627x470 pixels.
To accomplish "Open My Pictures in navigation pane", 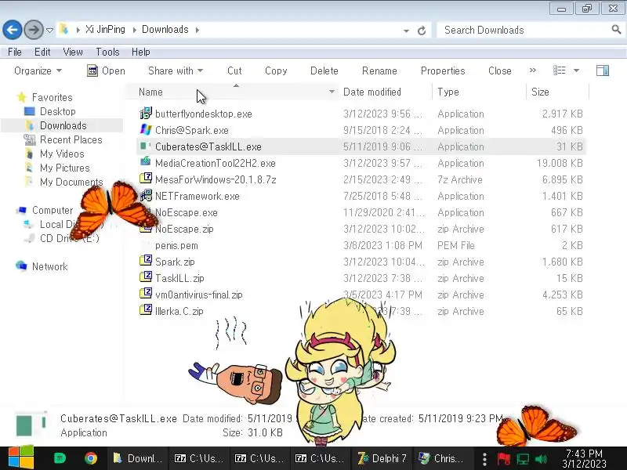I will [65, 168].
